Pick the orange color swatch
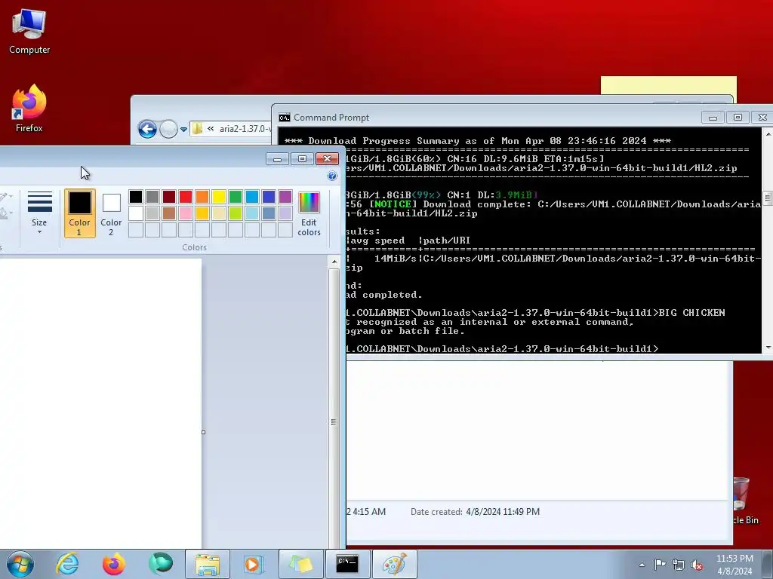Image resolution: width=773 pixels, height=579 pixels. [x=202, y=197]
